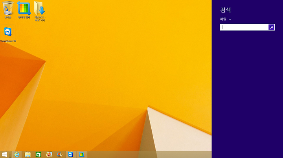The height and width of the screenshot is (158, 283).
Task: Open the Windows Store taskbar icon
Action: pyautogui.click(x=38, y=154)
